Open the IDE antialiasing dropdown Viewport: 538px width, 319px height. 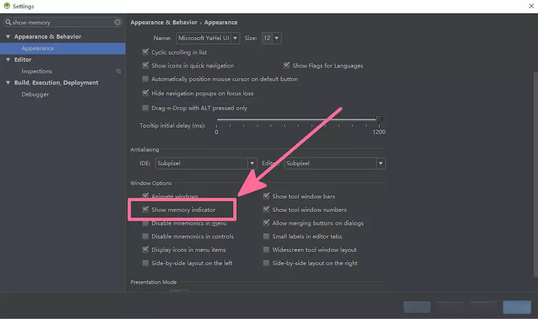pyautogui.click(x=252, y=163)
